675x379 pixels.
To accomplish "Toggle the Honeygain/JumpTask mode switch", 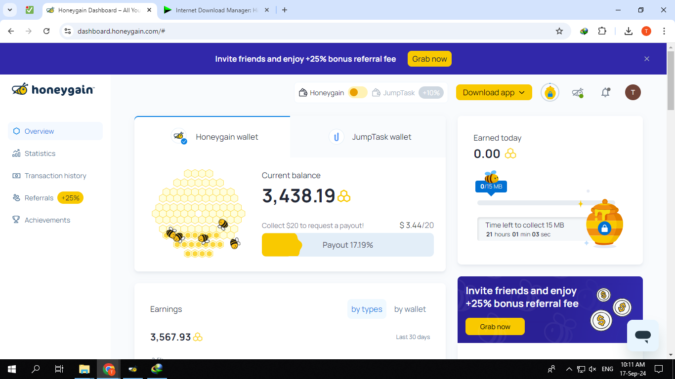I will (358, 92).
